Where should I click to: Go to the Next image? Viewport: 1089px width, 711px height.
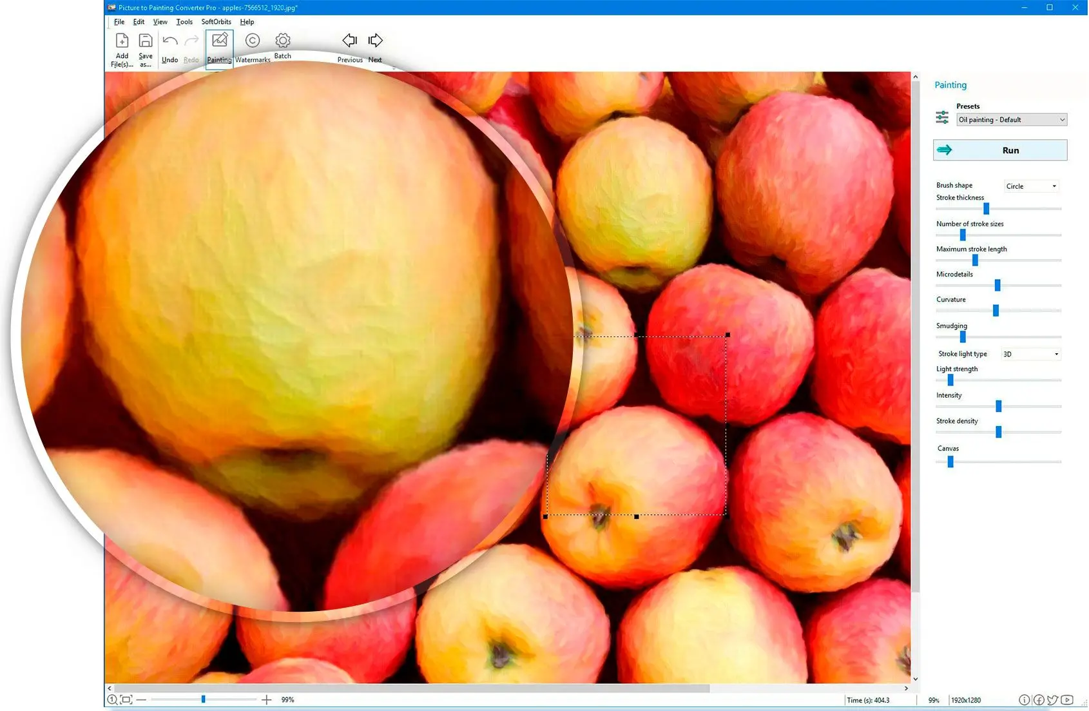pyautogui.click(x=375, y=48)
